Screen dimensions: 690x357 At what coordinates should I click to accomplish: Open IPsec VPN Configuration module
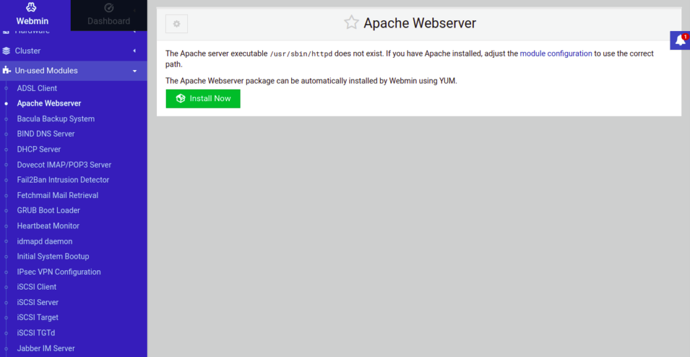coord(59,271)
